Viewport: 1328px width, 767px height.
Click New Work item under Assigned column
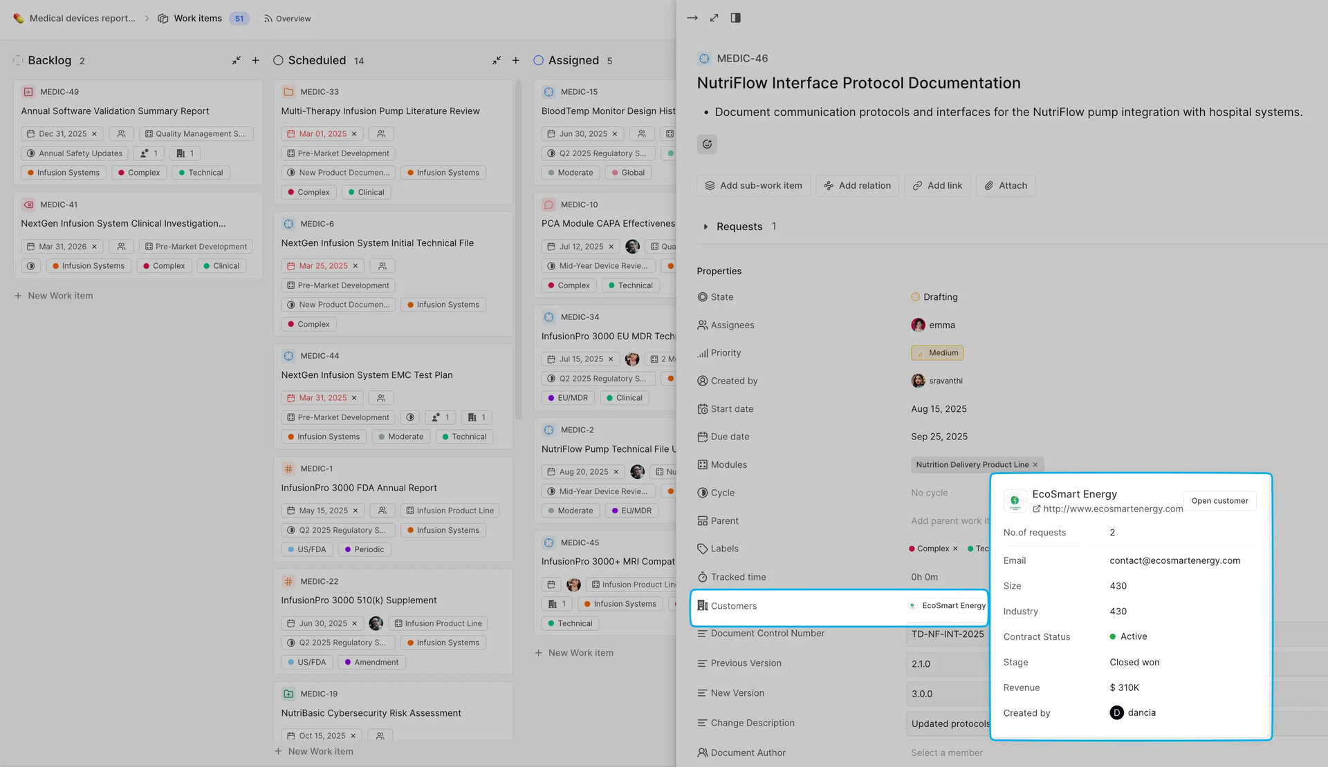[x=574, y=653]
